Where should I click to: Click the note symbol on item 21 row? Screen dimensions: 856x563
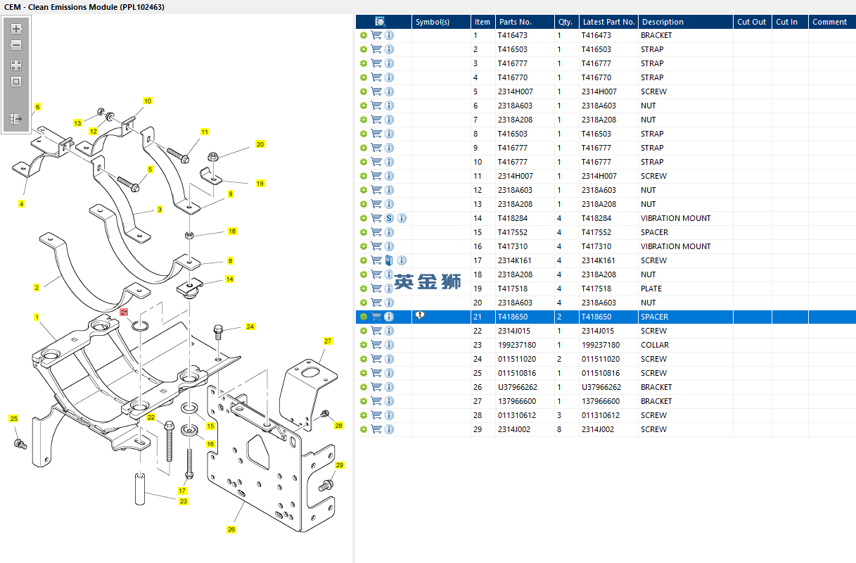click(420, 316)
